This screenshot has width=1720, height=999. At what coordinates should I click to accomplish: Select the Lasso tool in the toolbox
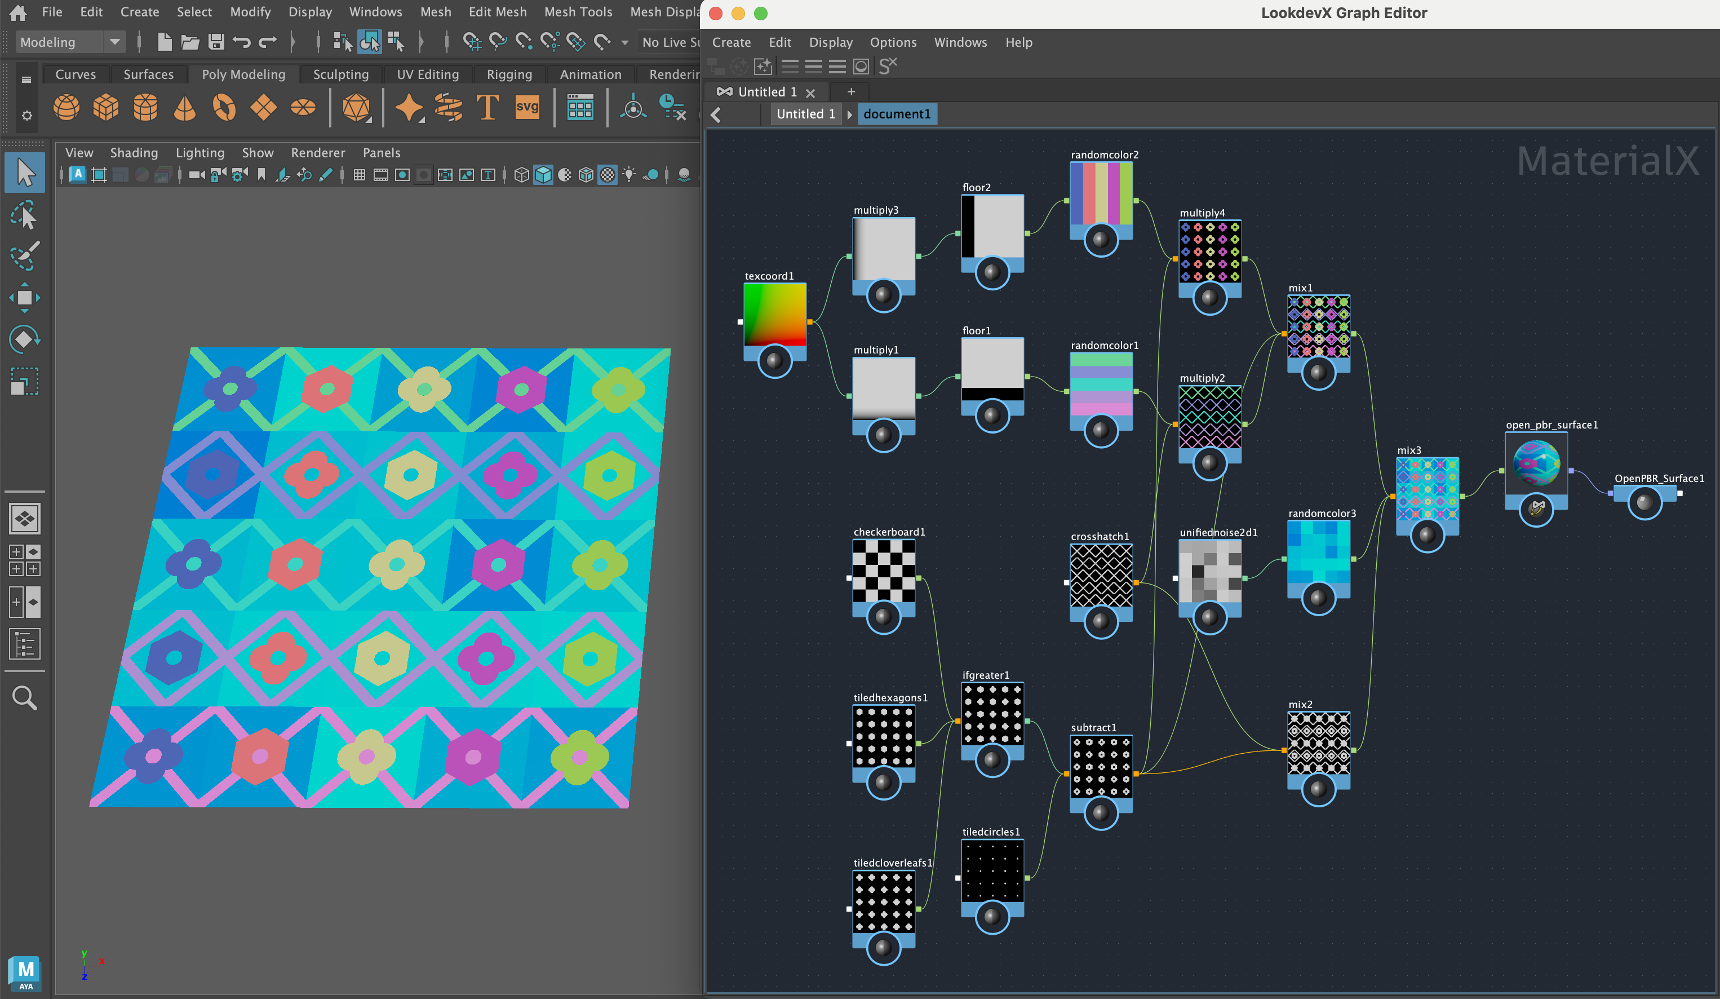25,214
